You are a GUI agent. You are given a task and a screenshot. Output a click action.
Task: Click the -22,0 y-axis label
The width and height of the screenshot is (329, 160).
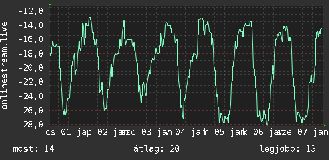click(31, 82)
